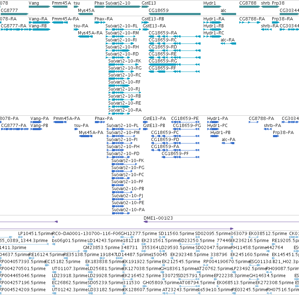This screenshot has width=299, height=295.
Task: Click protein Su(var)2-10-PK
Action: 124,164
